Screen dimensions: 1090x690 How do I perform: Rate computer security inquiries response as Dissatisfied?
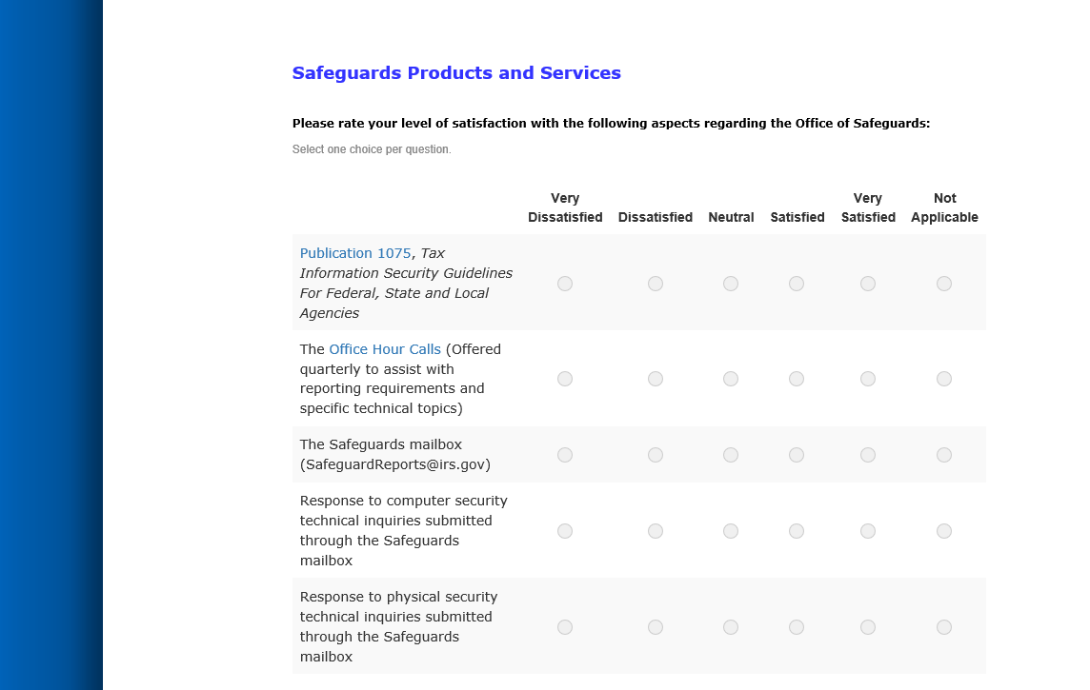(656, 531)
